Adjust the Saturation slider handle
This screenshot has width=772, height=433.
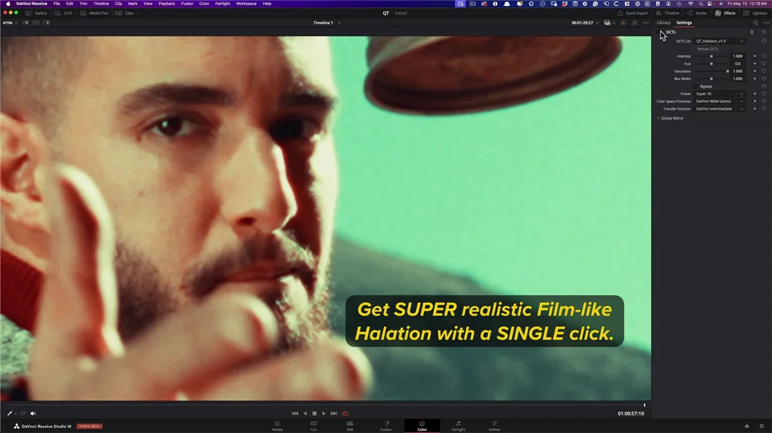click(727, 71)
